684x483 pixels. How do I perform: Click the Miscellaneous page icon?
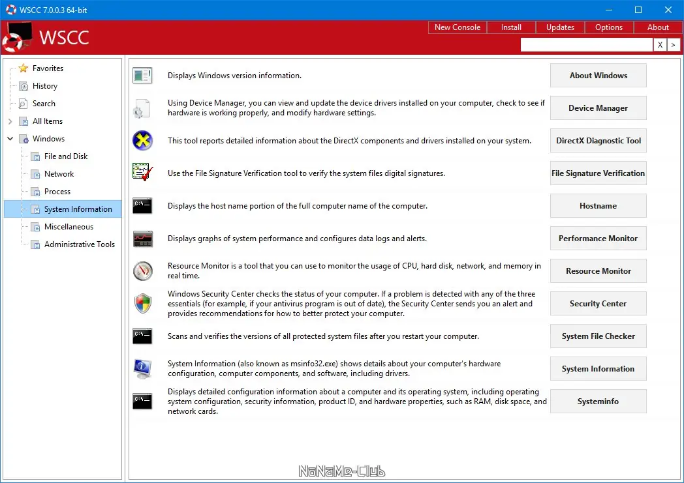click(35, 227)
